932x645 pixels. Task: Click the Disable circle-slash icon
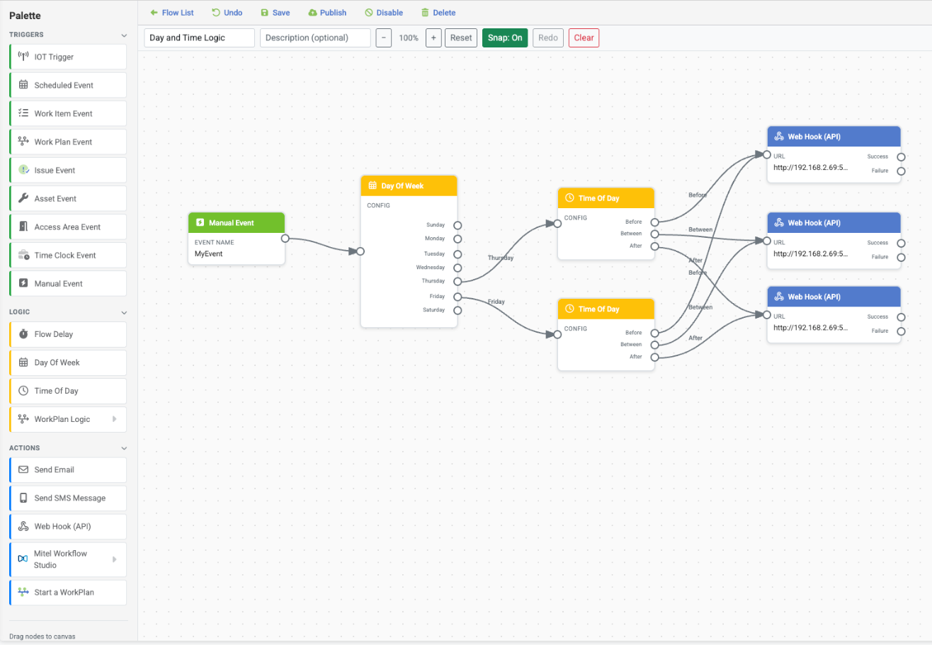tap(368, 13)
